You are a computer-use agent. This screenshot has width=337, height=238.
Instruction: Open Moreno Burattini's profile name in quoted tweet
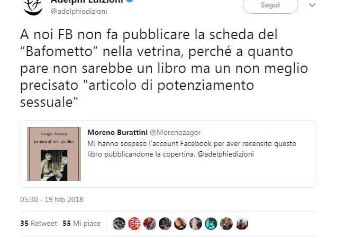(x=117, y=132)
